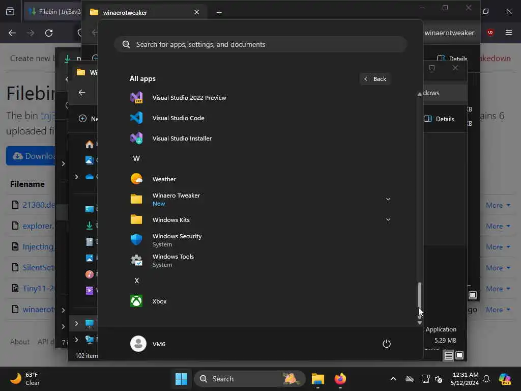Viewport: 521px width, 391px height.
Task: Click the About footer link
Action: [x=20, y=342]
